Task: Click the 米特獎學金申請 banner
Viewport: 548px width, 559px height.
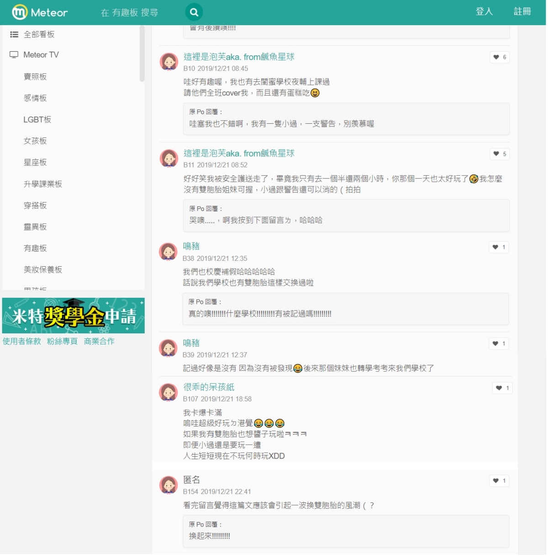Action: 74,316
